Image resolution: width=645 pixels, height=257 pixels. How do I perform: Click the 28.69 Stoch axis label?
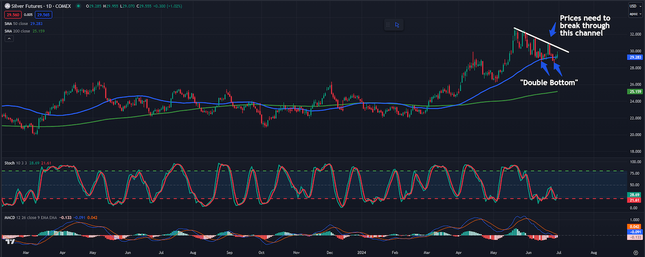tap(635, 194)
